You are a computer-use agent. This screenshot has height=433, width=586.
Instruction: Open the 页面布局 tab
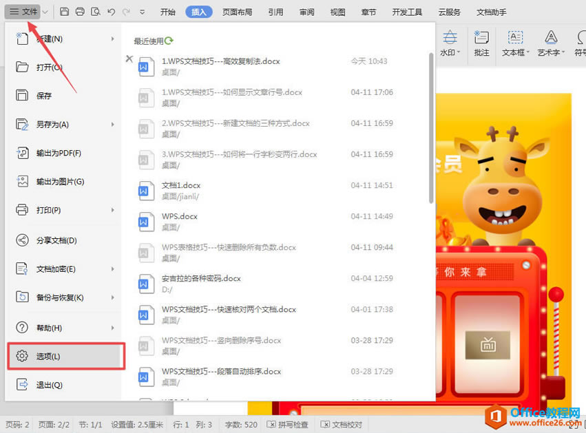(x=238, y=12)
